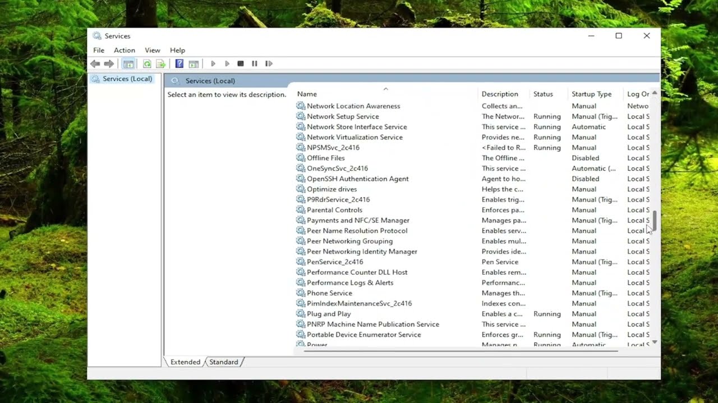The width and height of the screenshot is (718, 403).
Task: Sort by the Description column header
Action: click(504, 94)
